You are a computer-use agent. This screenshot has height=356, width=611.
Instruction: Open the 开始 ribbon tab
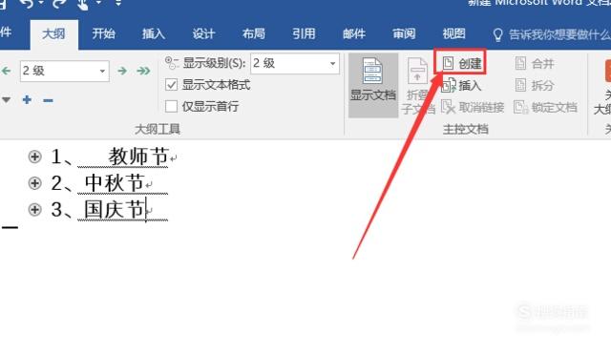click(104, 34)
